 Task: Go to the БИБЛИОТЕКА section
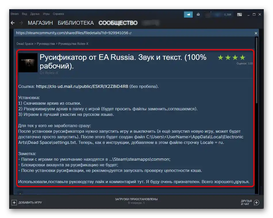[76, 23]
